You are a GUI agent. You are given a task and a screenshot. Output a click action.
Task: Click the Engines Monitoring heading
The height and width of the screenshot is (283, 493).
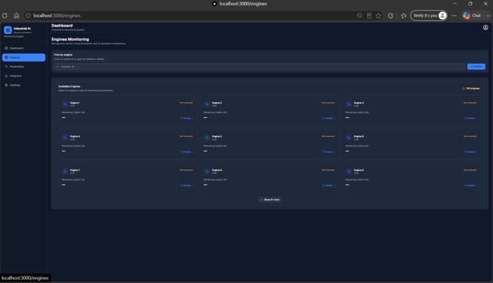70,39
